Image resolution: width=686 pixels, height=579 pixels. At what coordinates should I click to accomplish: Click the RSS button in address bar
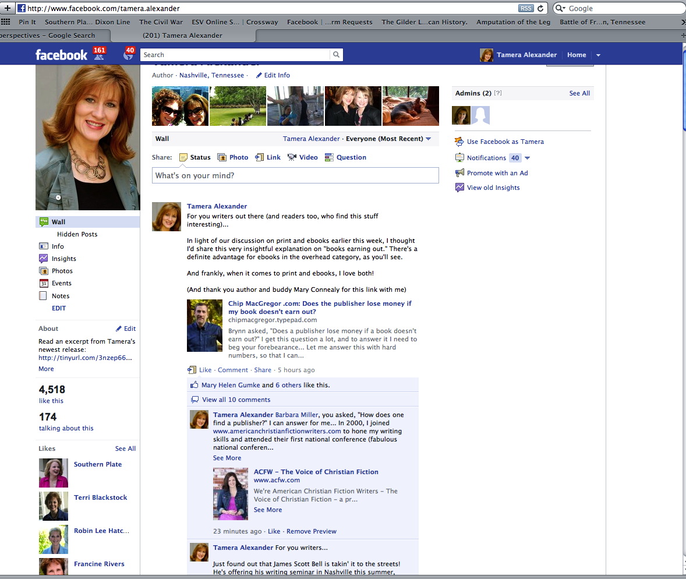(526, 8)
